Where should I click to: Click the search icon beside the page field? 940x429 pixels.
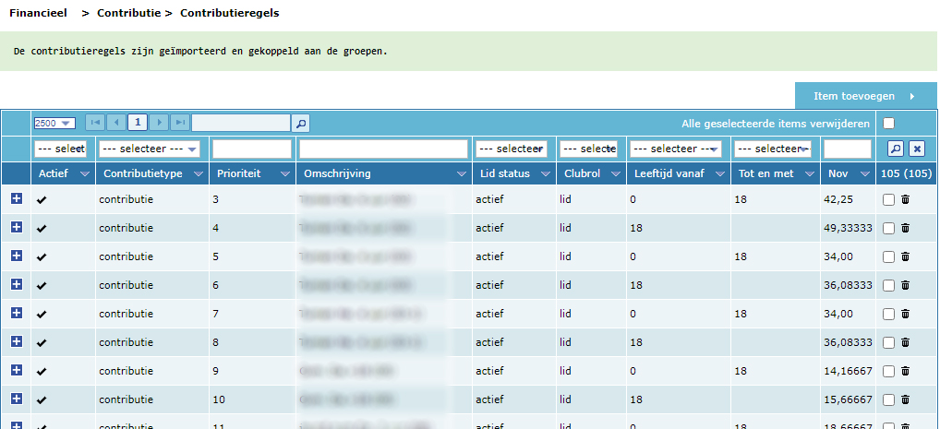coord(300,123)
